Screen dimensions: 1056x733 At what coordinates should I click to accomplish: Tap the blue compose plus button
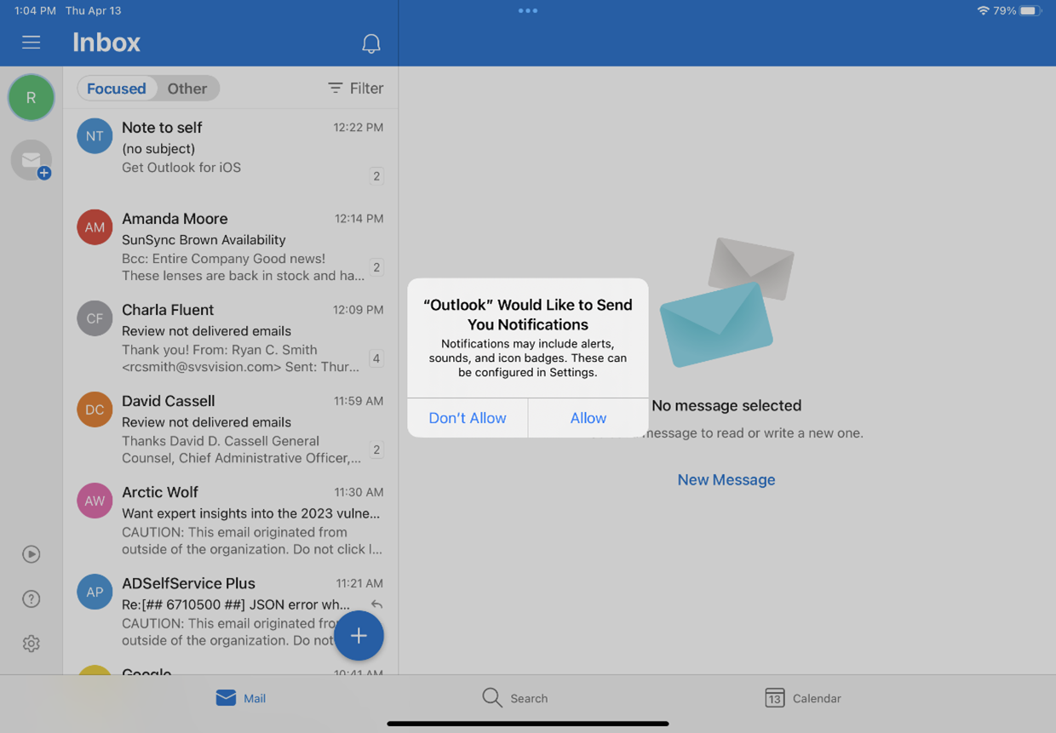[359, 636]
